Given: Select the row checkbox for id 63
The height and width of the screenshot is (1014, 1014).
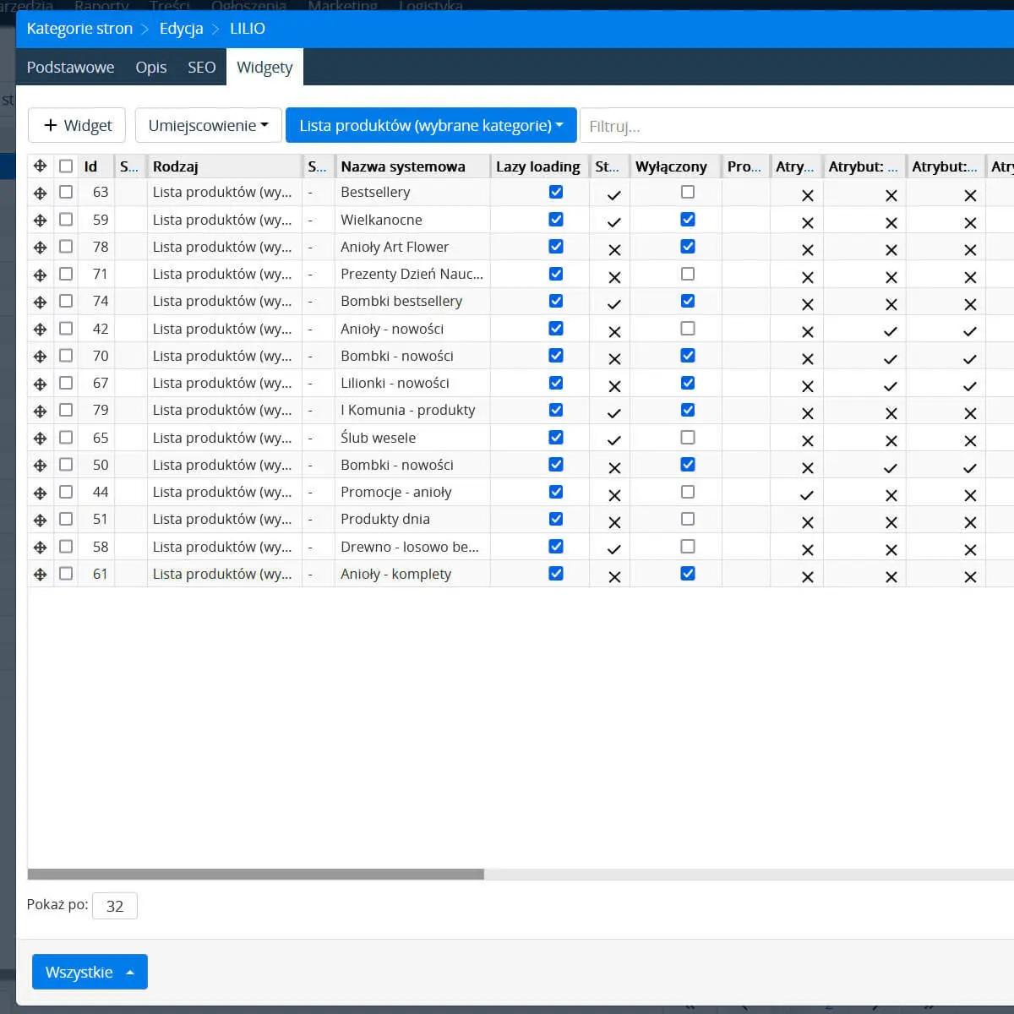Looking at the screenshot, I should (66, 192).
